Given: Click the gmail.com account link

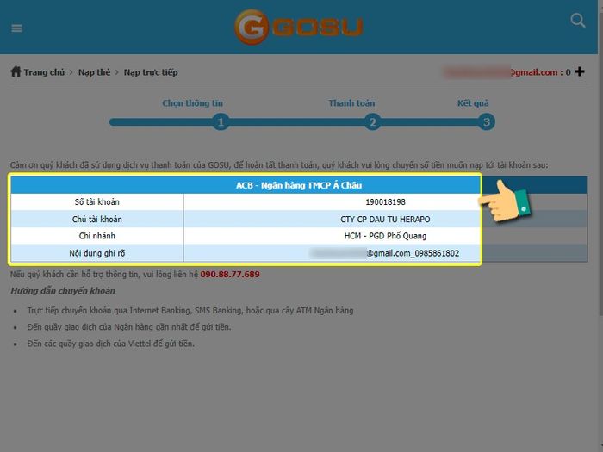Looking at the screenshot, I should click(501, 72).
